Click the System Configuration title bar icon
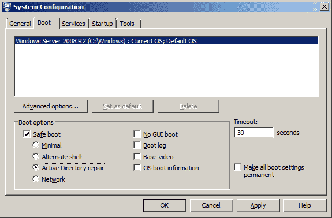The image size is (332, 218). pyautogui.click(x=7, y=6)
